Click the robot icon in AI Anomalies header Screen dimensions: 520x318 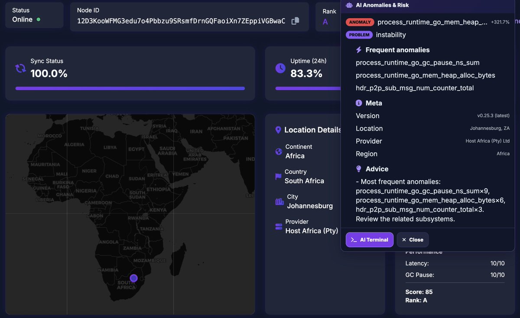pos(350,5)
